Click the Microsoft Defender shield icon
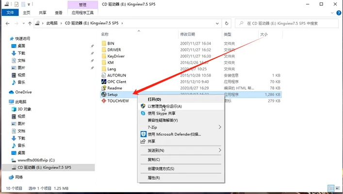Screen dimensions: 343x194 click(x=143, y=134)
